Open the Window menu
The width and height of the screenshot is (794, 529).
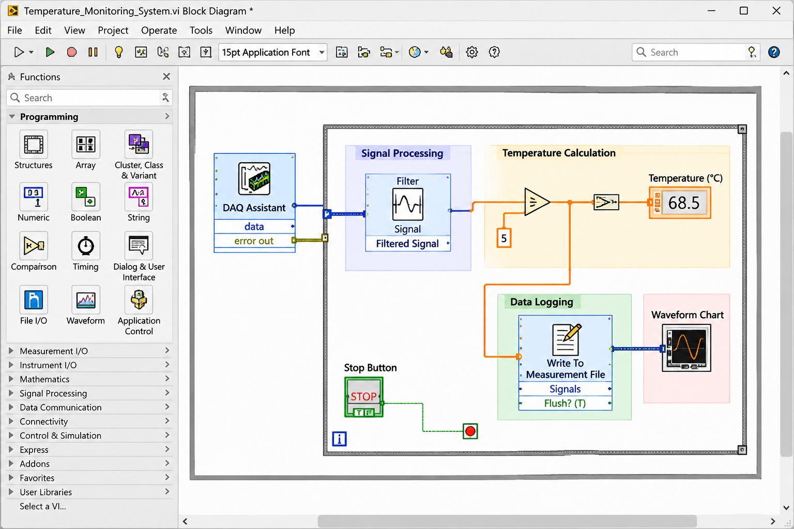(x=243, y=30)
